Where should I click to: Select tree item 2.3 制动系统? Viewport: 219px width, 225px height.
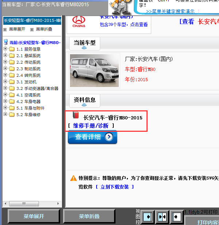[x=28, y=69]
